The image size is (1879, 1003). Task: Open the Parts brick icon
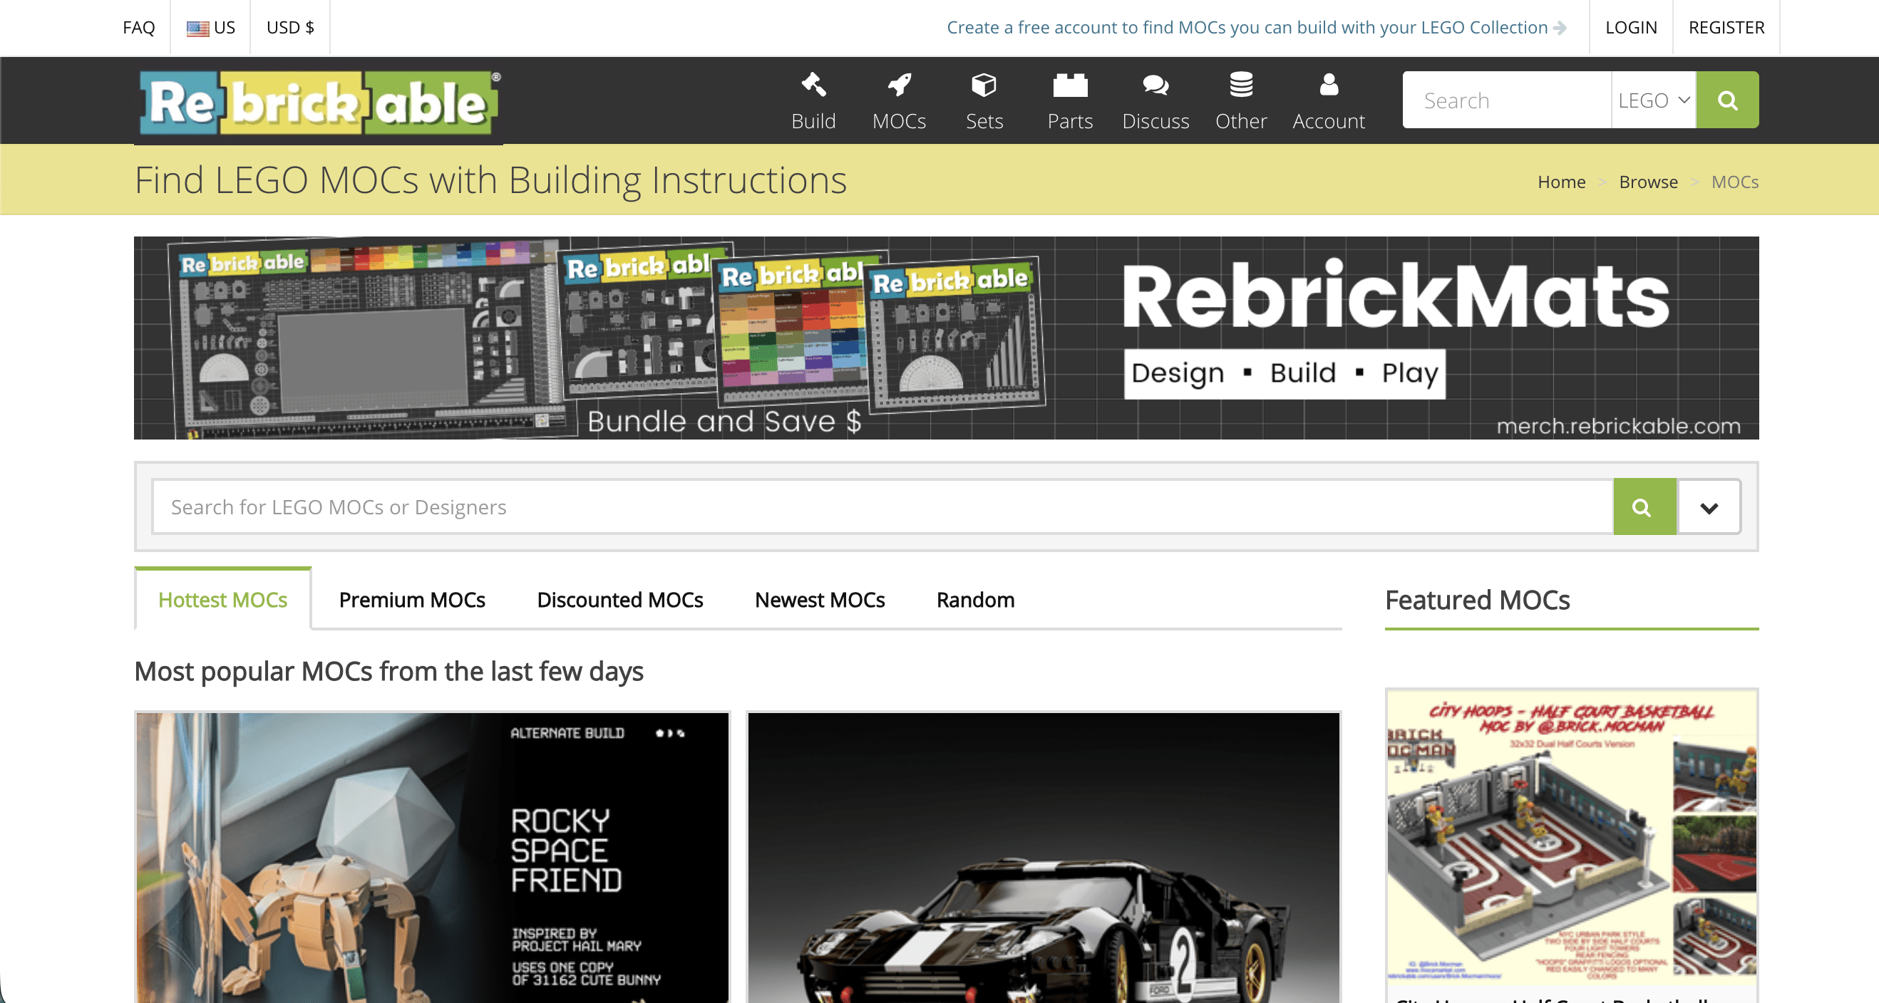click(1069, 85)
